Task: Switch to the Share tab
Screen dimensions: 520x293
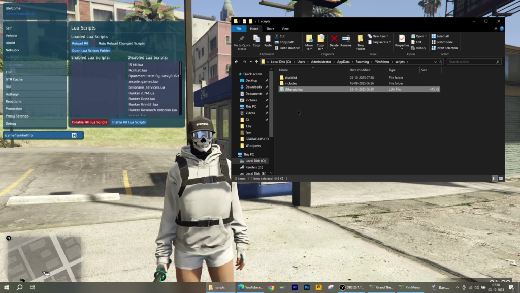Action: (270, 28)
